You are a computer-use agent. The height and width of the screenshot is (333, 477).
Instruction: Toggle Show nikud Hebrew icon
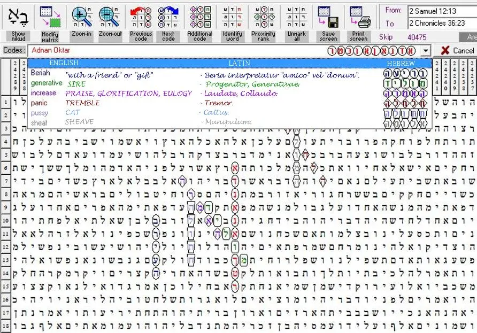point(18,17)
